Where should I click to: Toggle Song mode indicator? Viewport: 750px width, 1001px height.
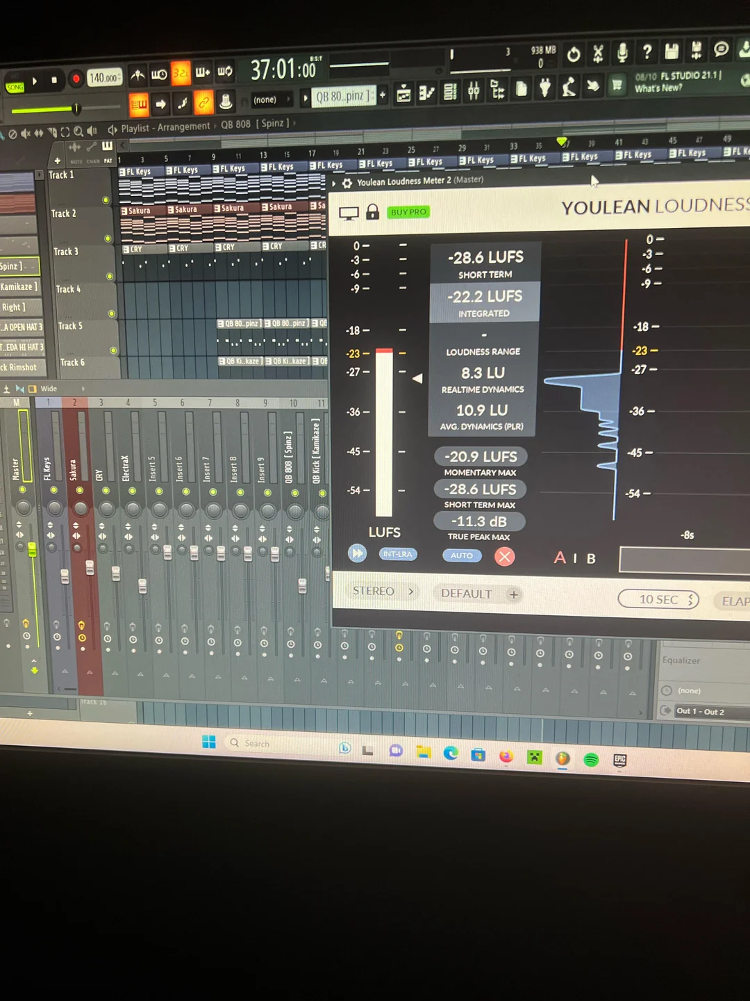point(15,88)
